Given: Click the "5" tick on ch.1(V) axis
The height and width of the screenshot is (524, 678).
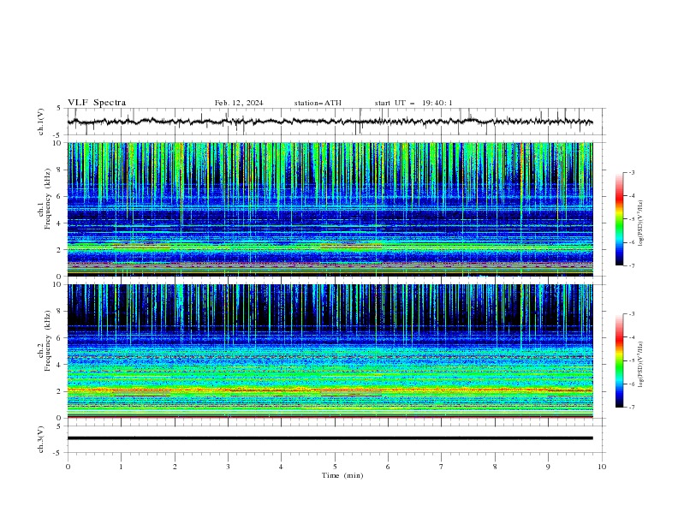Looking at the screenshot, I should (x=60, y=108).
